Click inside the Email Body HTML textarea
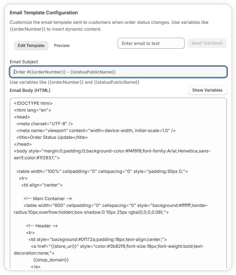Image resolution: width=236 pixels, height=275 pixels. 118,183
